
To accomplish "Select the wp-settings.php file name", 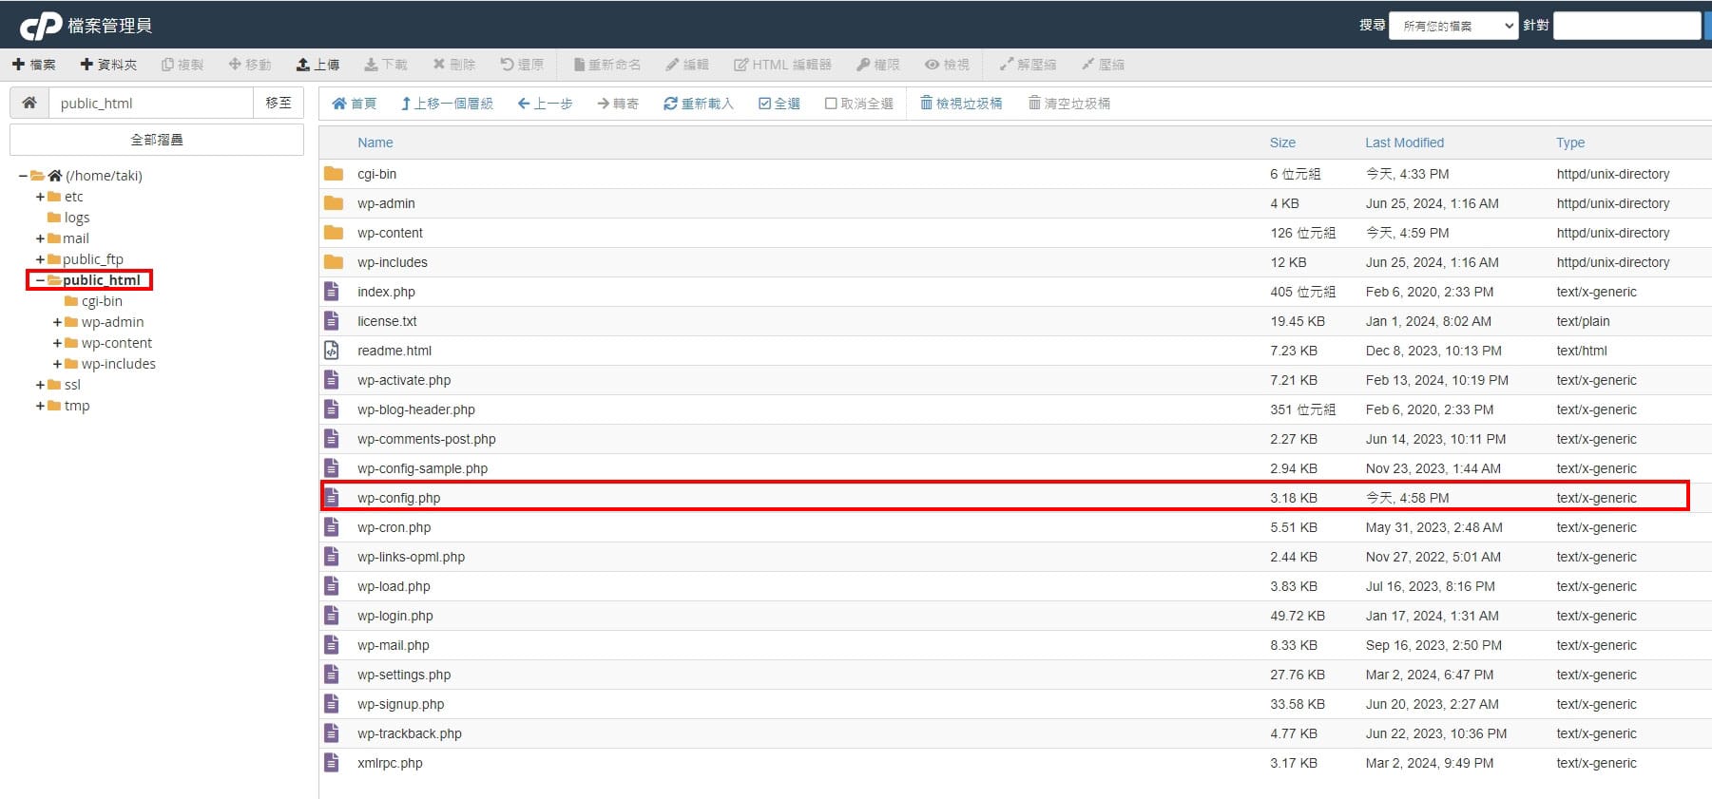I will click(404, 675).
